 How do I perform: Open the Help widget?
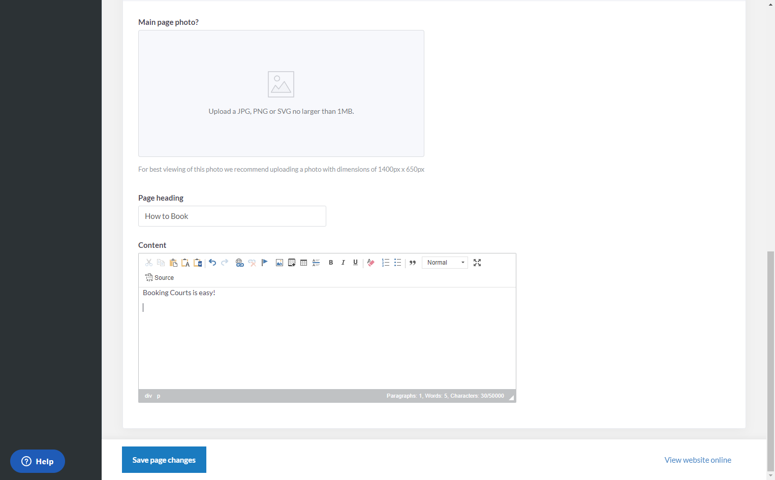(38, 461)
